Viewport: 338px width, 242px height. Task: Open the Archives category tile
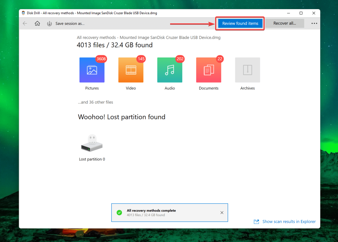point(248,70)
